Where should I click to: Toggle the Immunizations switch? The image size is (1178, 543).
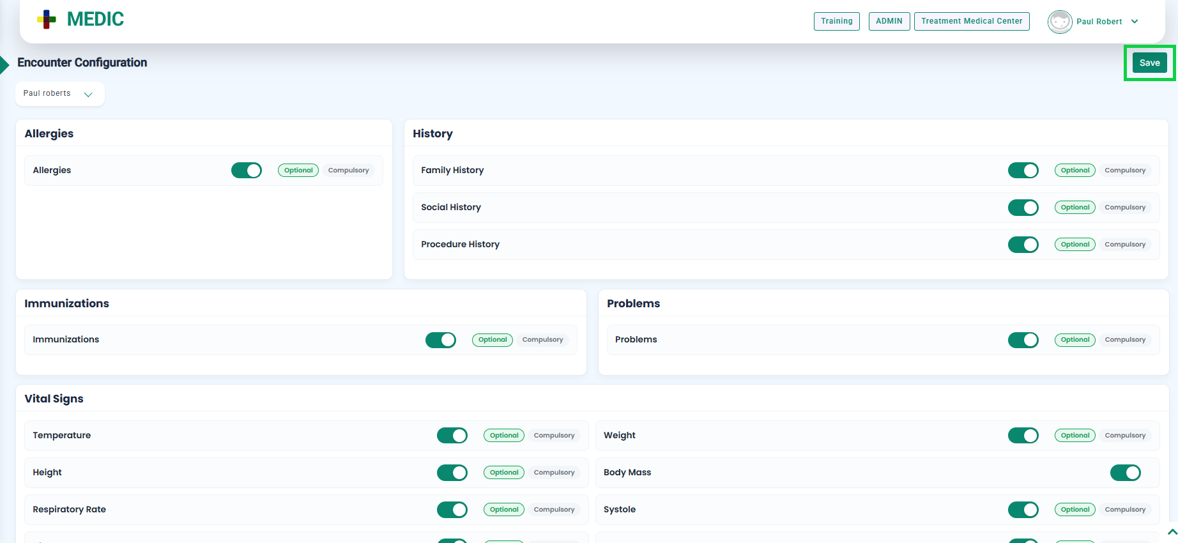441,340
